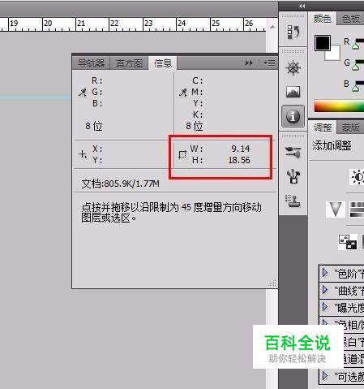Add Vibrance adjustment triangle icon

[336, 209]
